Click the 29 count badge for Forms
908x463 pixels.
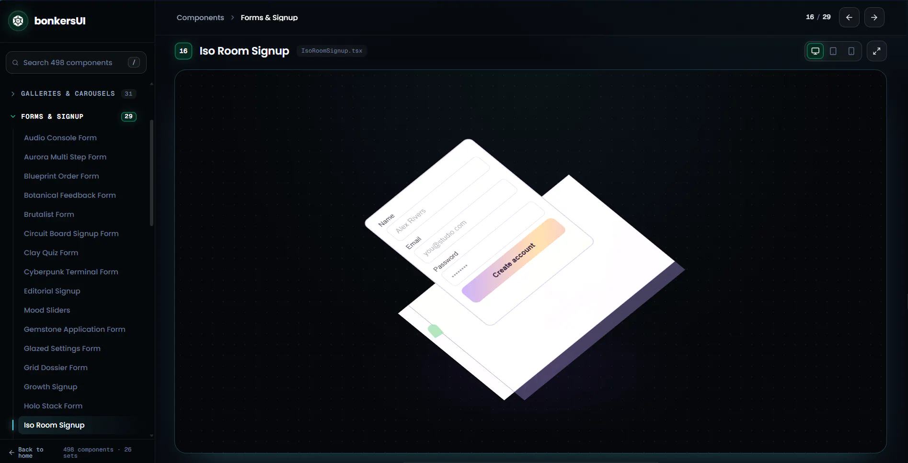click(128, 116)
